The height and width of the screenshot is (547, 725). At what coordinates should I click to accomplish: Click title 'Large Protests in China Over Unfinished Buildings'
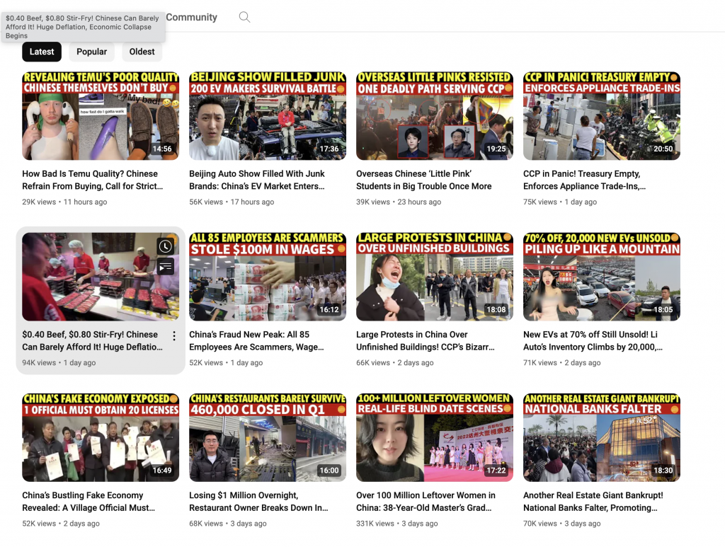426,340
